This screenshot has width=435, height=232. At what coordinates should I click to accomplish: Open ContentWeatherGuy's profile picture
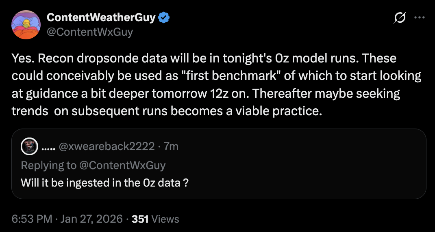click(26, 25)
